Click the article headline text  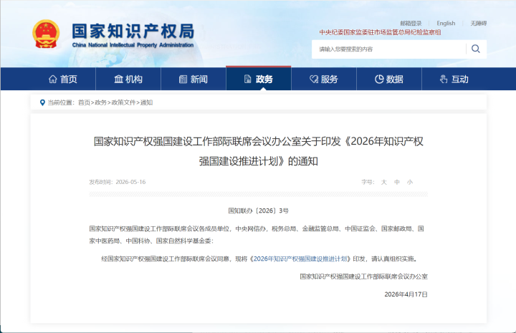click(258, 151)
